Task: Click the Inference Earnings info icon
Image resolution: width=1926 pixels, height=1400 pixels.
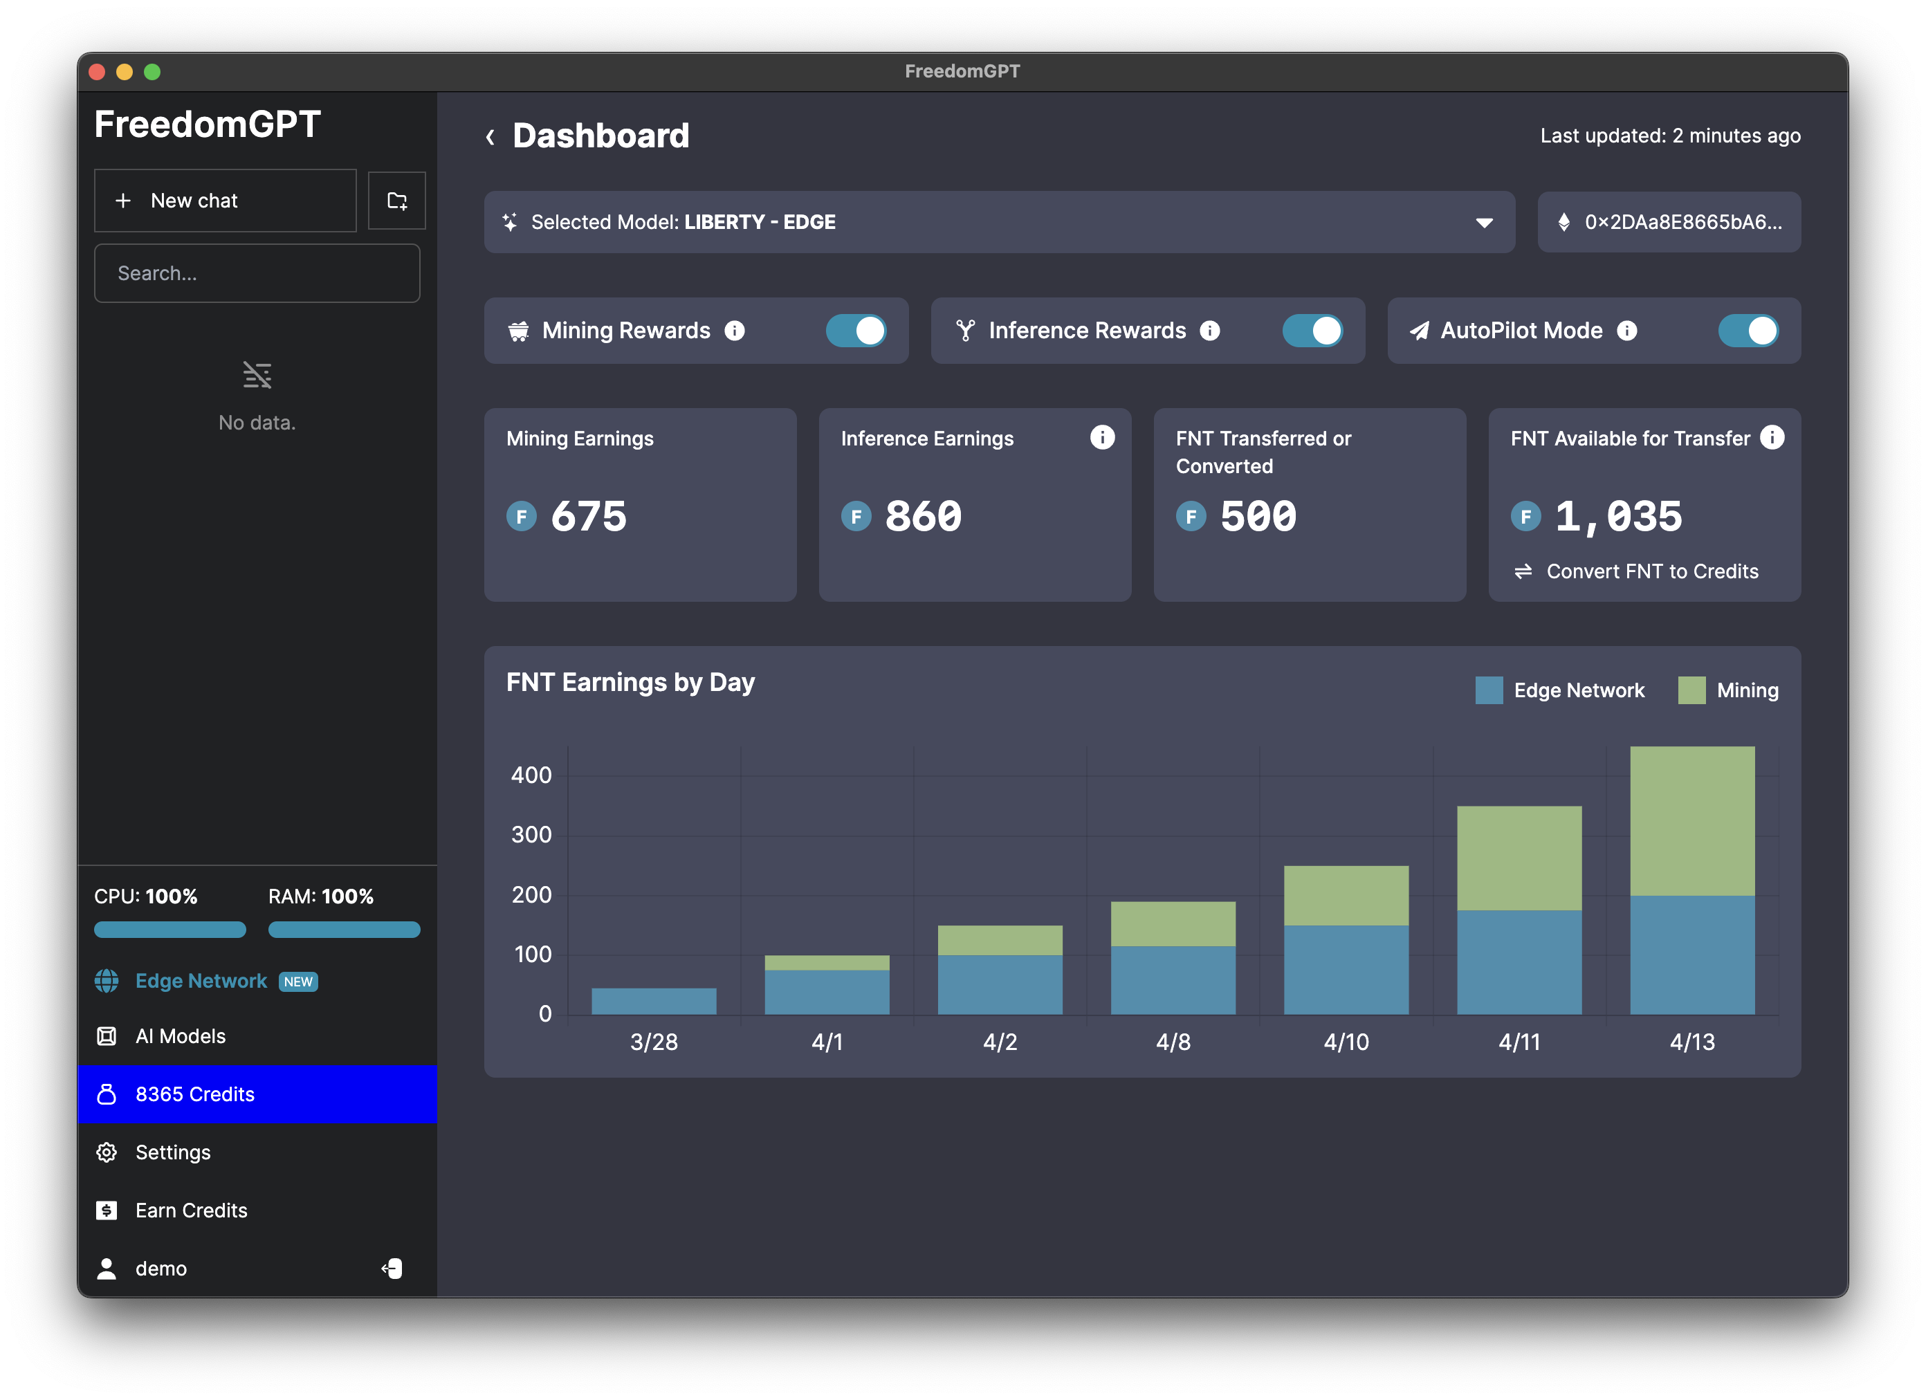Action: (1102, 437)
